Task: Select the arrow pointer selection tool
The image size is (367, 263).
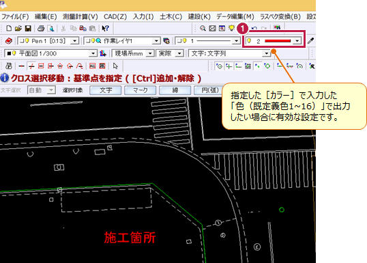Action: coord(115,66)
